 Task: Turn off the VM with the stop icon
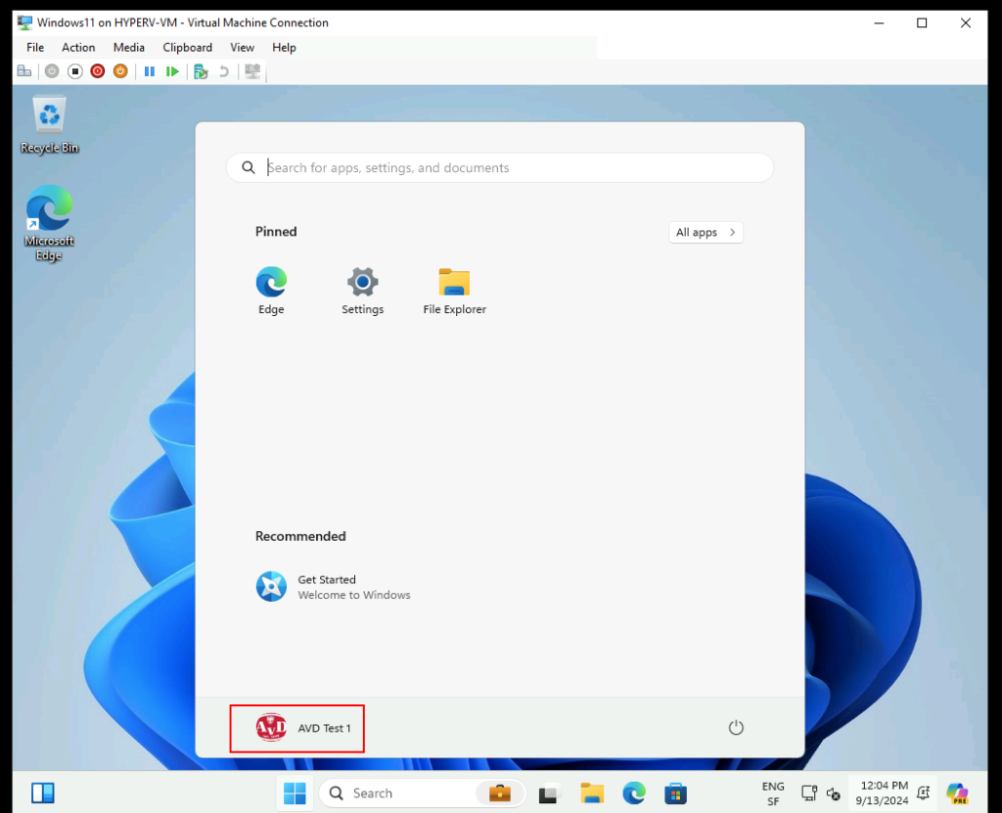coord(74,71)
